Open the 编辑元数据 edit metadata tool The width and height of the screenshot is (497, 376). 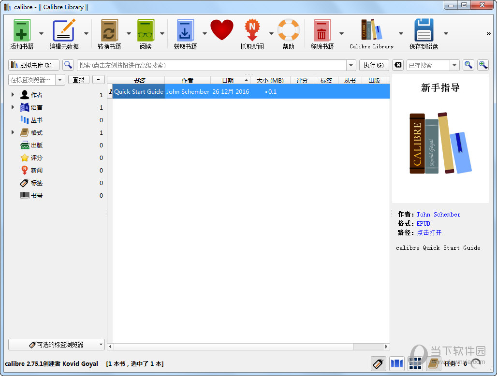(x=64, y=30)
